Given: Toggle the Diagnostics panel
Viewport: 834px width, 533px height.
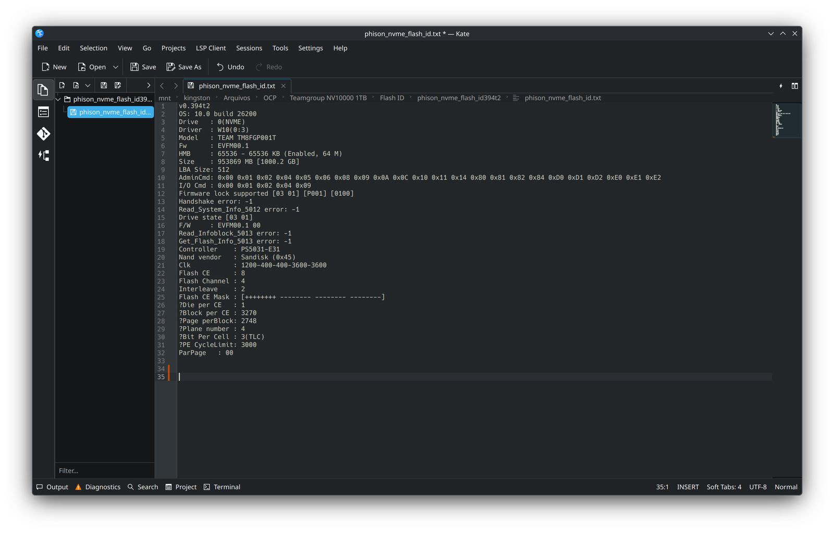Looking at the screenshot, I should click(98, 487).
